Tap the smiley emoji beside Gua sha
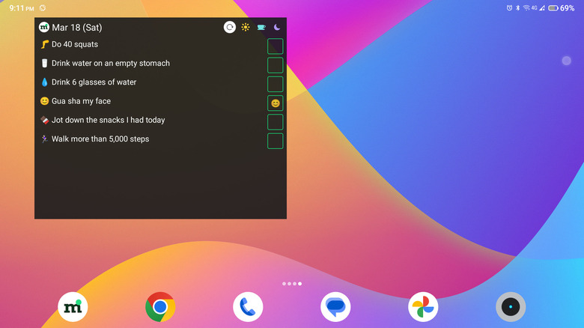Screen dimensions: 584x328 click(x=45, y=101)
